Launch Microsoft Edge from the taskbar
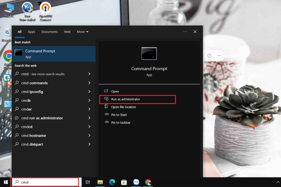Viewport: 281px width, 187px height. pyautogui.click(x=112, y=182)
